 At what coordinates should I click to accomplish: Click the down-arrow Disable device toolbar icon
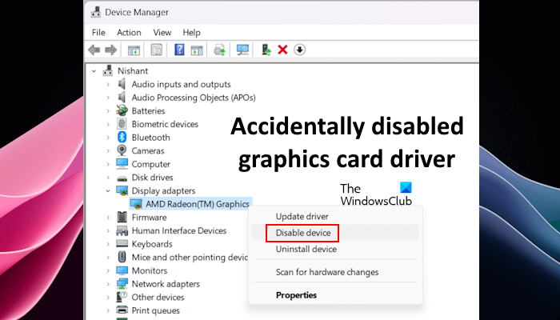click(x=300, y=50)
